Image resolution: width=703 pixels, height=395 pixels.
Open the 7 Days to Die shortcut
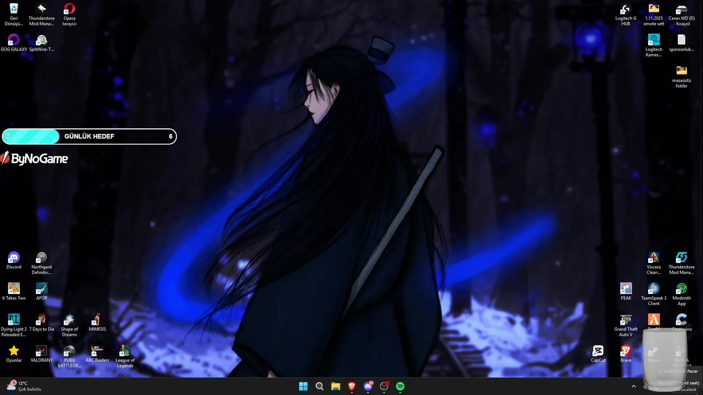(x=41, y=323)
